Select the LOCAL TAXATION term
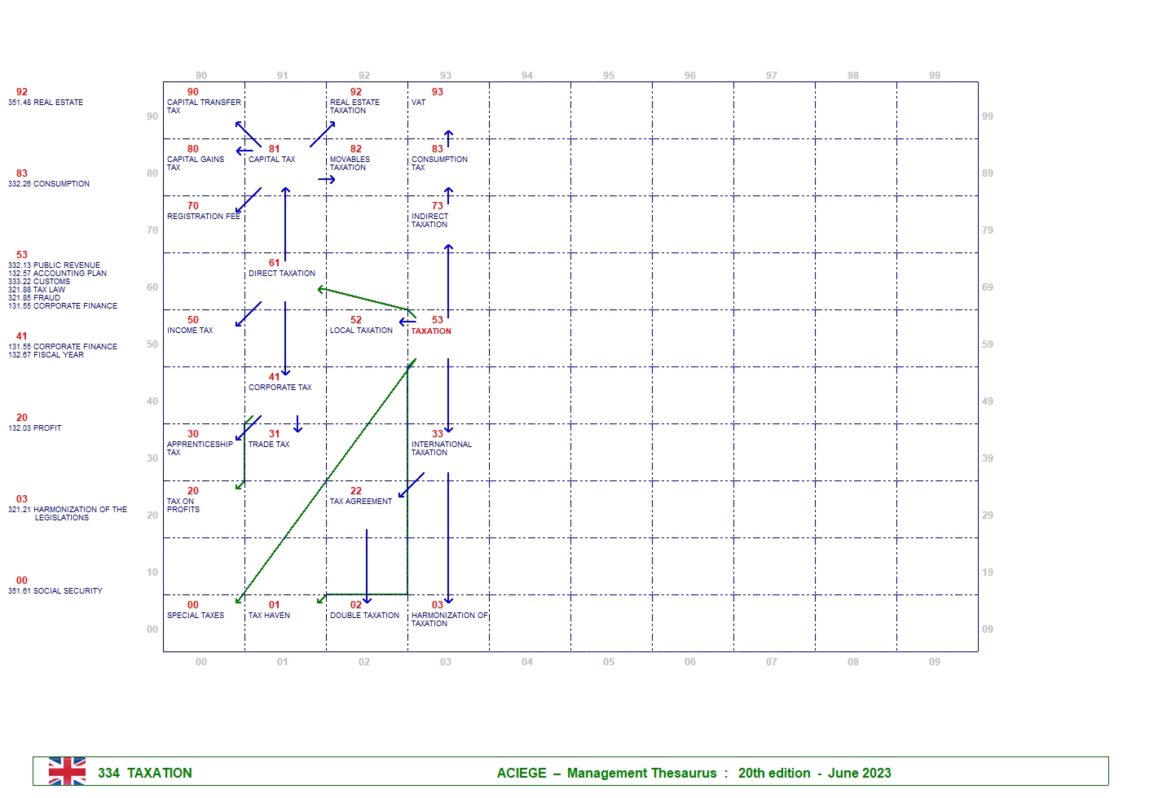Viewport: 1149px width, 798px height. [361, 331]
